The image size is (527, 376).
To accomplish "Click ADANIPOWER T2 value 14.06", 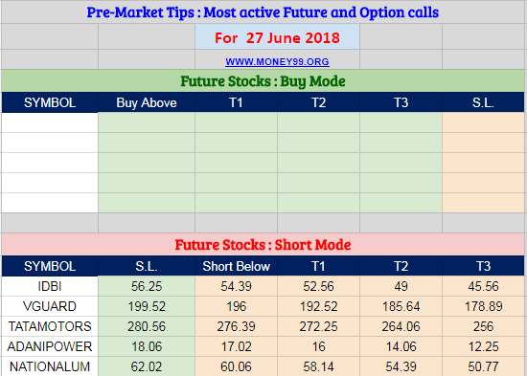I will coord(401,346).
